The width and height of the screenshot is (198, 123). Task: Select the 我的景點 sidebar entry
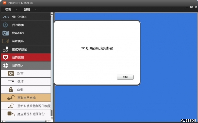pyautogui.click(x=26, y=57)
